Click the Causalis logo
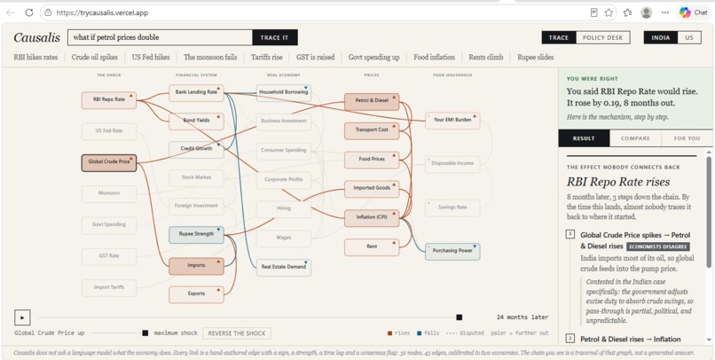Screen dimensions: 715x360 pos(36,37)
